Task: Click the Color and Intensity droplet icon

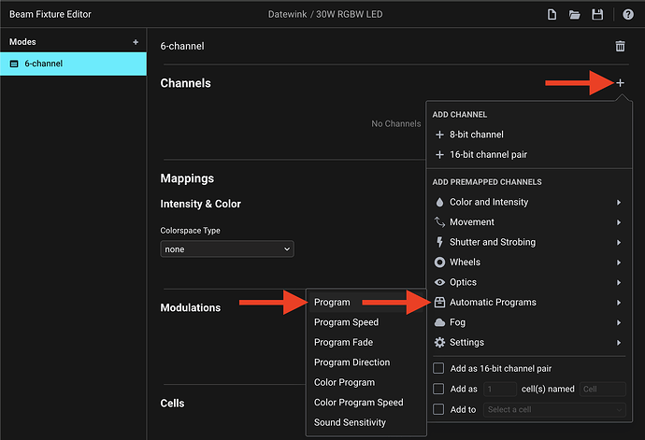Action: (x=439, y=202)
